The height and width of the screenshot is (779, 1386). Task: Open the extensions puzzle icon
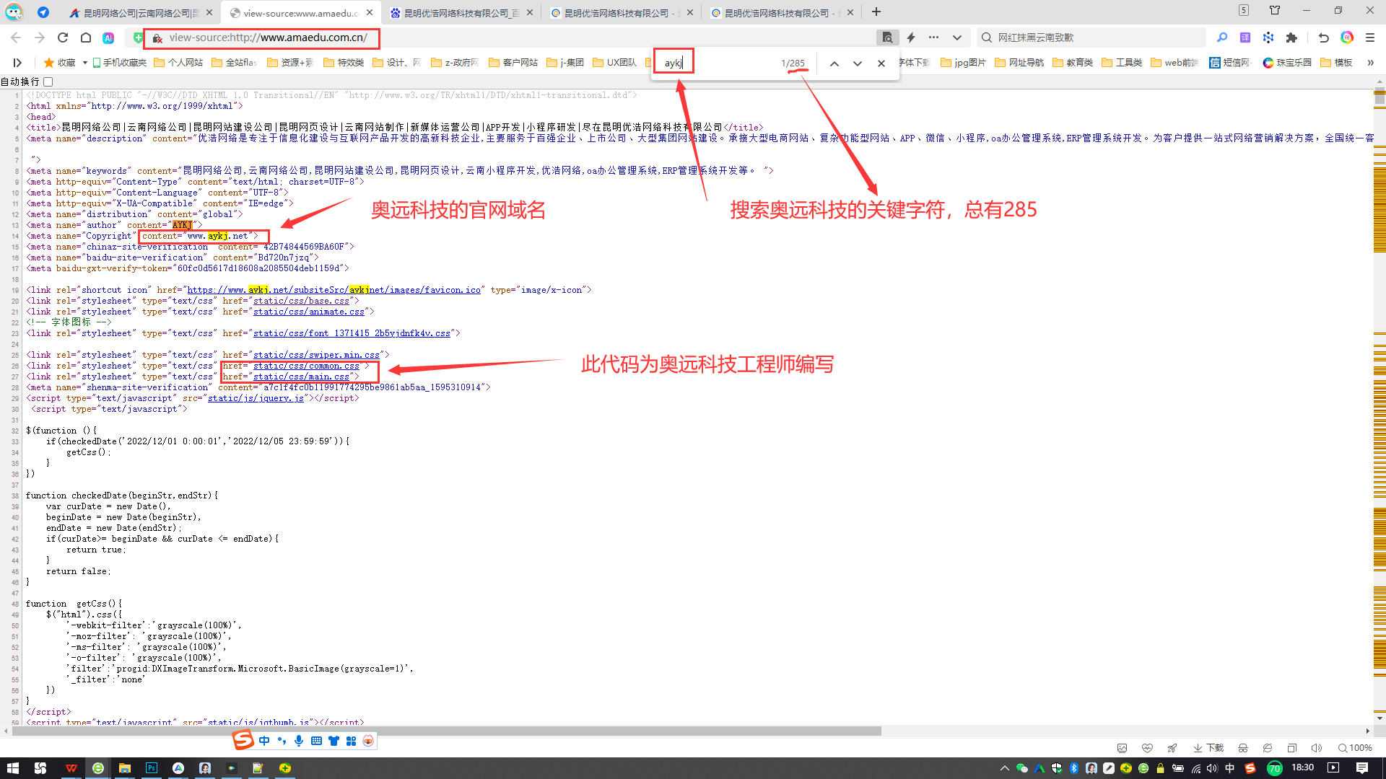pyautogui.click(x=1291, y=38)
